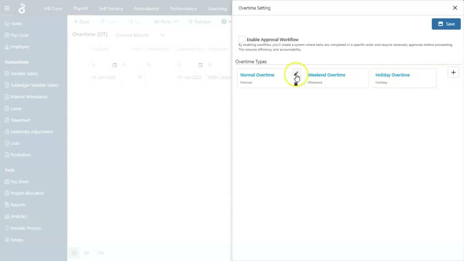The image size is (464, 261).
Task: Switch to the Payroll module tab
Action: coord(80,8)
